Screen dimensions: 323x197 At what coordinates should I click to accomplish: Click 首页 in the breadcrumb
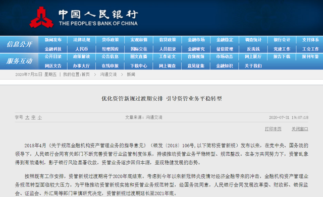pos(85,75)
